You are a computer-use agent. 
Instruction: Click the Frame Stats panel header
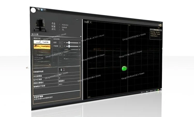click(156, 30)
